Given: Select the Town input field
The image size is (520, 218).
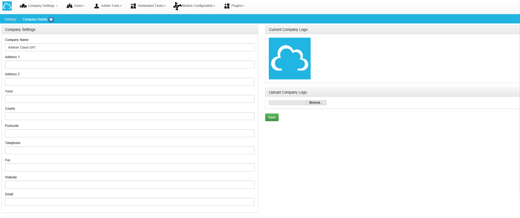Looking at the screenshot, I should (x=130, y=99).
